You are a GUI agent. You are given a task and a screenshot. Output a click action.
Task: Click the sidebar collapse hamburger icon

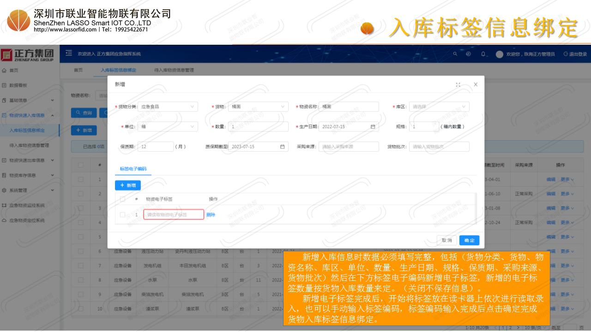69,54
